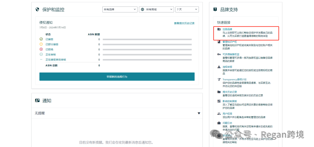
Task: Click the Transparency透明计划 icon
Action: [x=219, y=80]
